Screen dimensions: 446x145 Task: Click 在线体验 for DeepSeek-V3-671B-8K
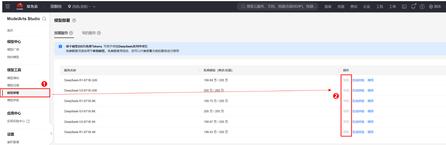click(358, 111)
